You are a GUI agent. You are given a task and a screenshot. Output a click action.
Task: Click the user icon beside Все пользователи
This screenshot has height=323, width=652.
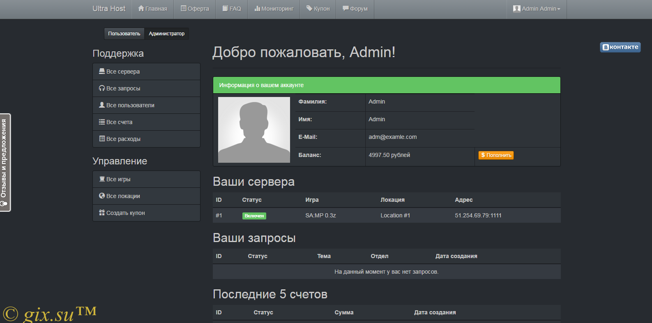point(102,105)
